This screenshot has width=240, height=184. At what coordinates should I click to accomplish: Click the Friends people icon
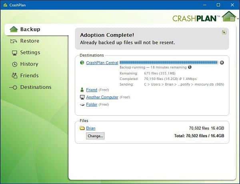[14, 76]
